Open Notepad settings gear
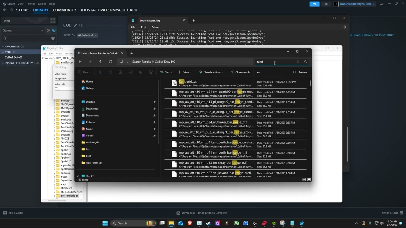This screenshot has height=228, width=406. click(344, 27)
